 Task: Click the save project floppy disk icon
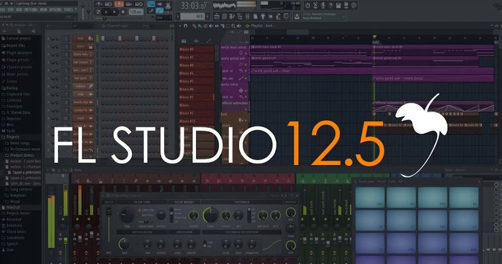338,5
